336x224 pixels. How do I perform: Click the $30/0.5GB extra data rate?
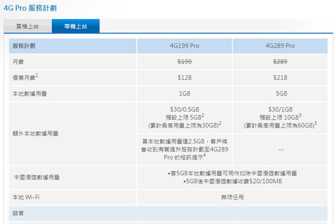click(x=184, y=109)
